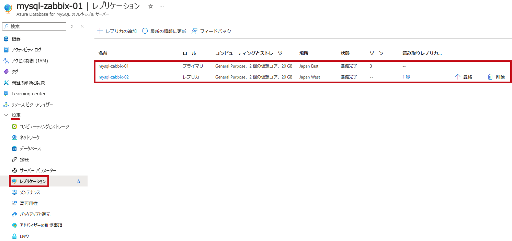The height and width of the screenshot is (241, 512).
Task: Favorite this page with the header star
Action: 150,6
